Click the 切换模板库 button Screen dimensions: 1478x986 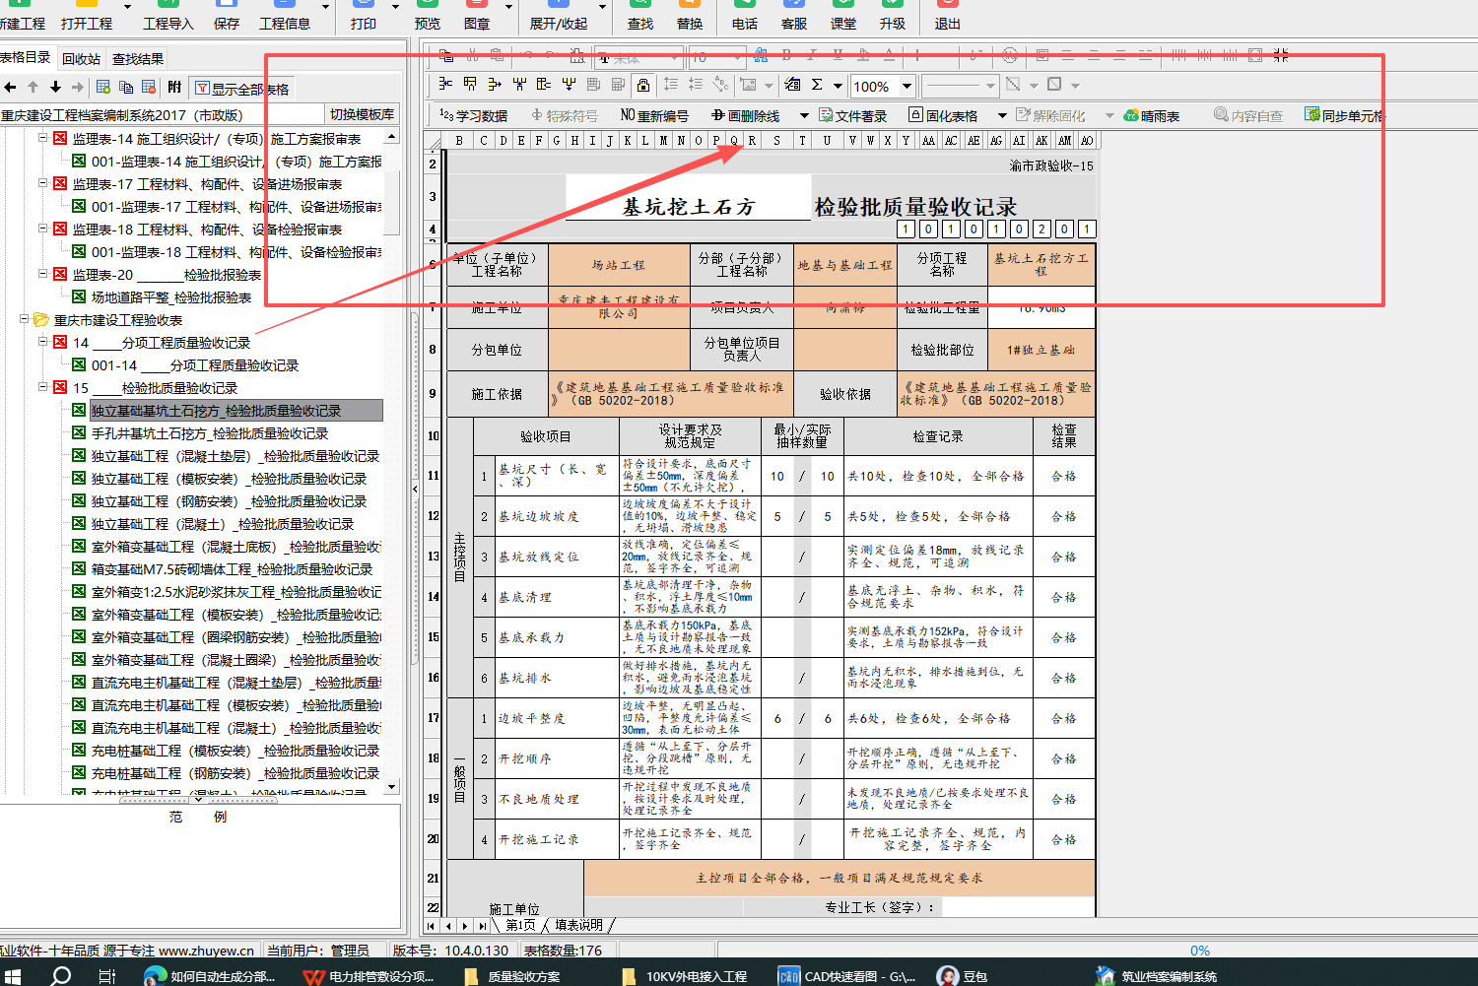coord(363,113)
